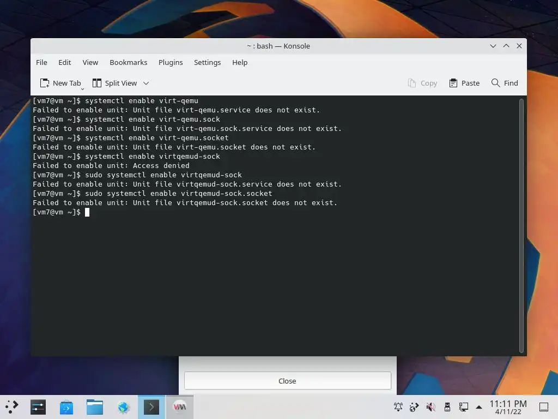The image size is (558, 419).
Task: Open System Settings from the taskbar
Action: [x=38, y=407]
